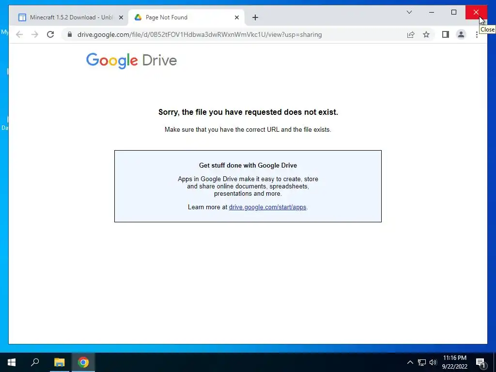Click the browser Forward arrow

[x=35, y=34]
